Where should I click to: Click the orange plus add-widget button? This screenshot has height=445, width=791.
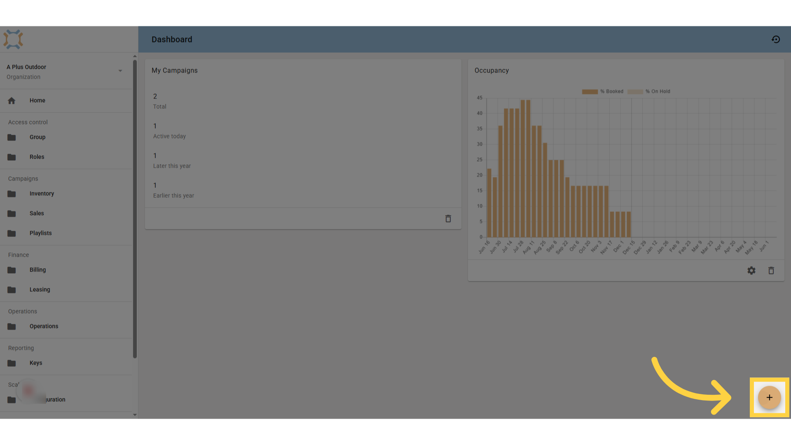point(769,398)
